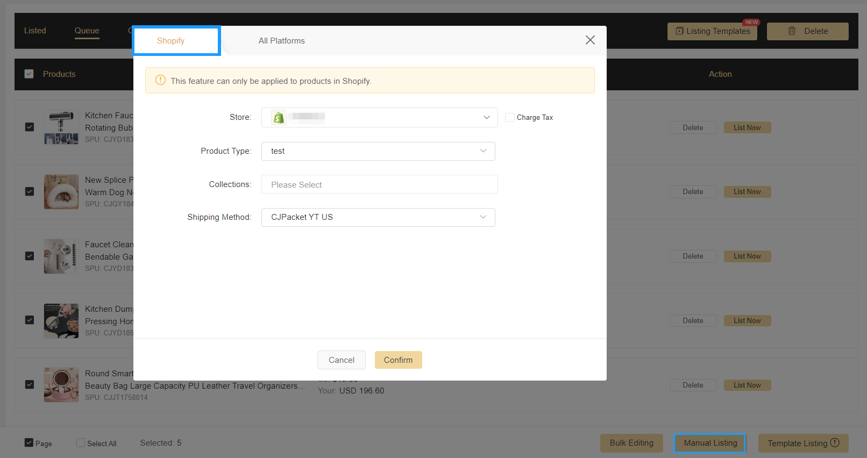Delete the Faucet Cleaning product row
This screenshot has height=458, width=867.
[693, 256]
